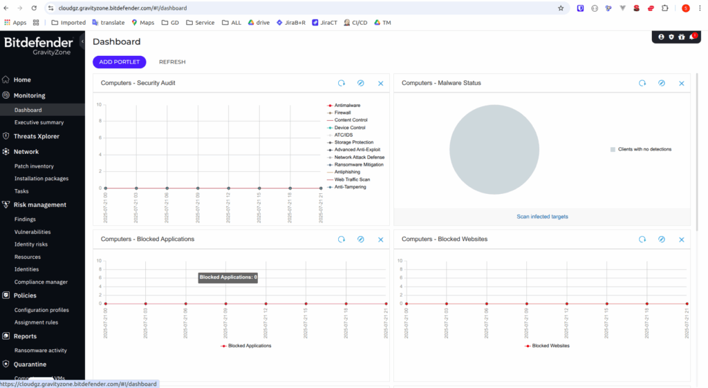Toggle the Storage Protection legend entry

351,142
